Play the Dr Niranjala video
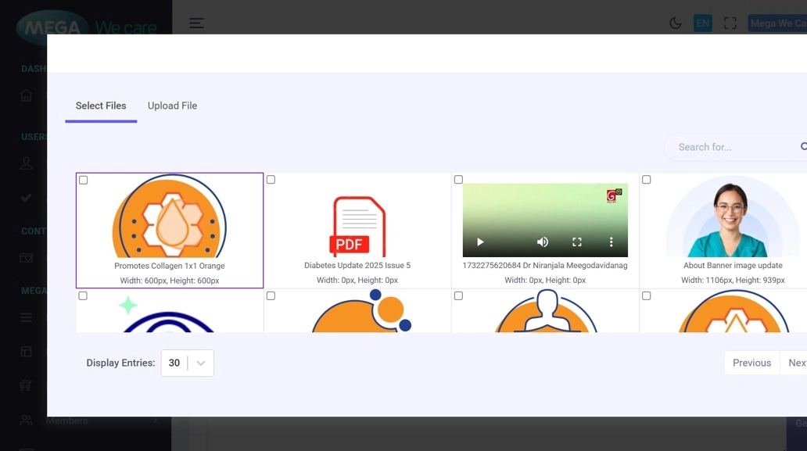The width and height of the screenshot is (807, 451). (480, 242)
